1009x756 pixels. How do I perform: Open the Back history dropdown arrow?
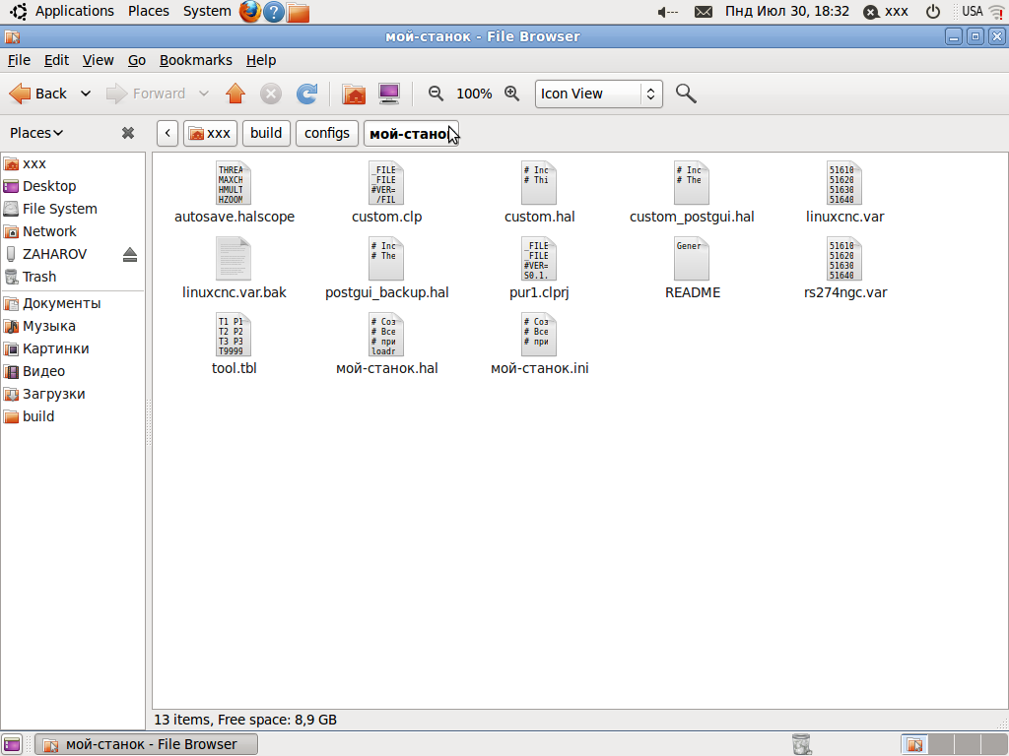pyautogui.click(x=86, y=94)
